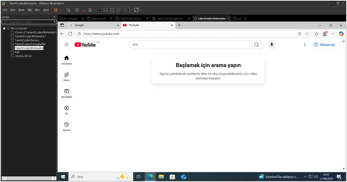
Task: Select TalaentCodersMuhasebe1 in the library
Action: click(30, 36)
